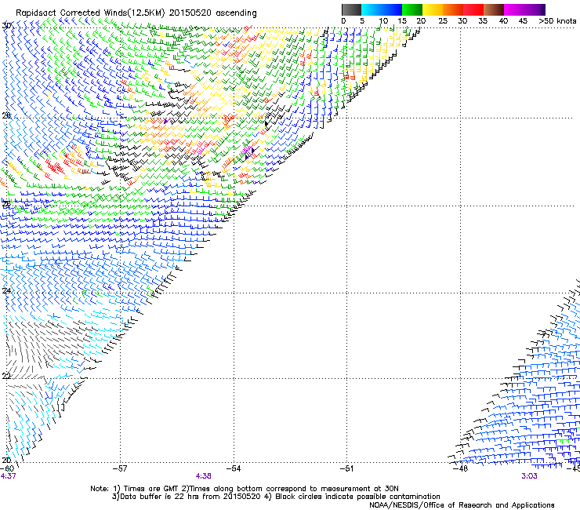Viewport: 580px width, 510px height.
Task: Click the '>50 knots' legend label
Action: [557, 21]
